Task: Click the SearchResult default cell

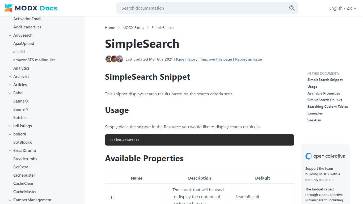Action: click(x=263, y=197)
